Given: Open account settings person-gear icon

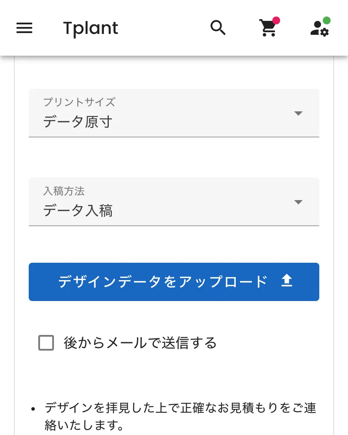Looking at the screenshot, I should 319,29.
